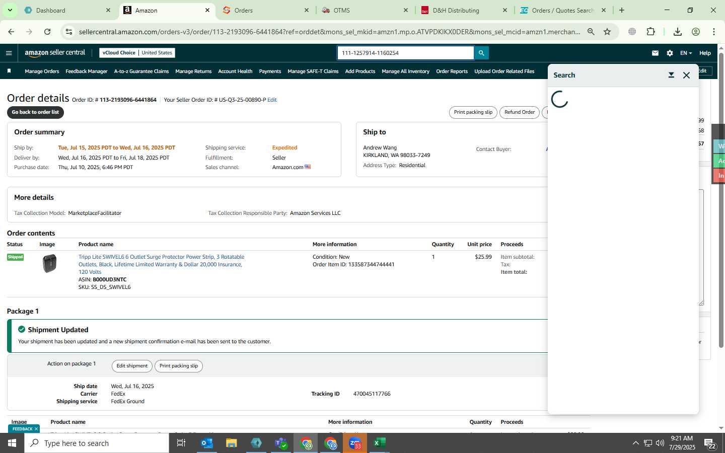Open the Chrome profile icon

point(696,32)
